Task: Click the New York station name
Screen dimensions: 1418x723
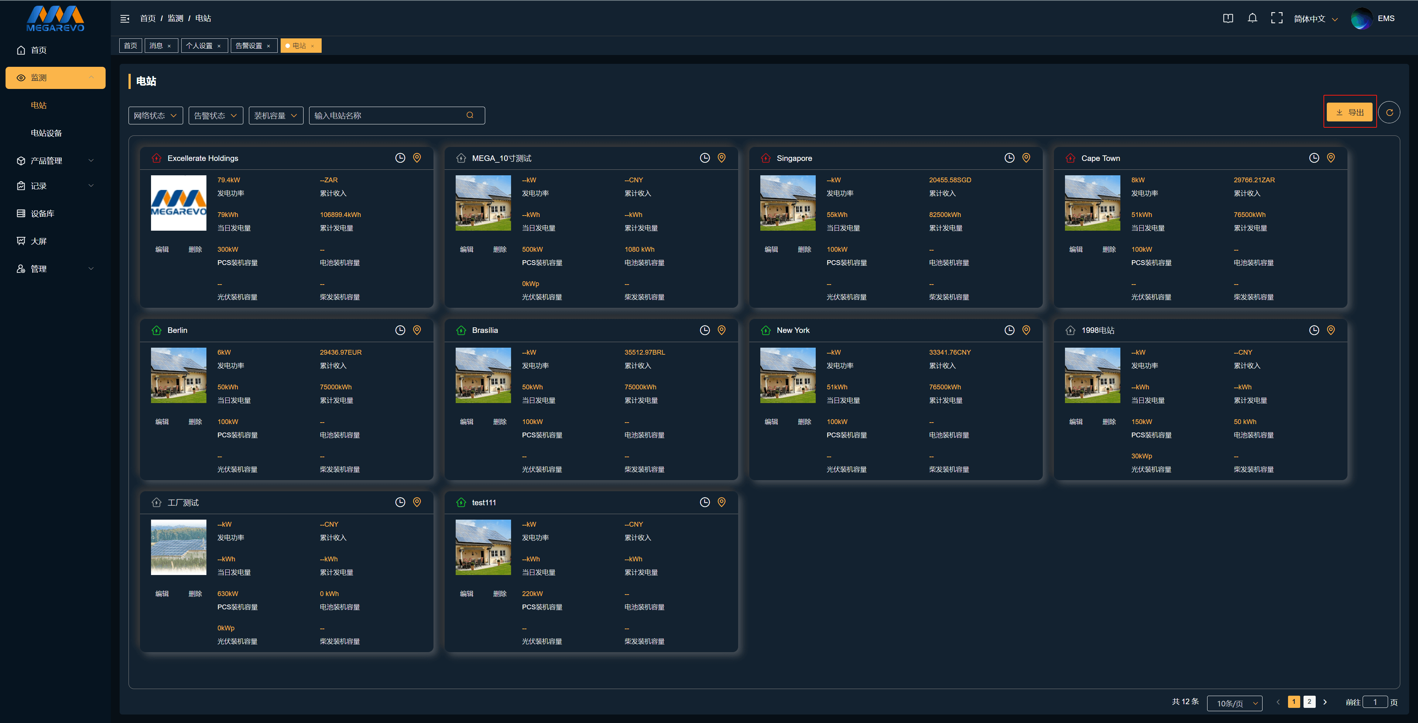Action: pyautogui.click(x=793, y=330)
